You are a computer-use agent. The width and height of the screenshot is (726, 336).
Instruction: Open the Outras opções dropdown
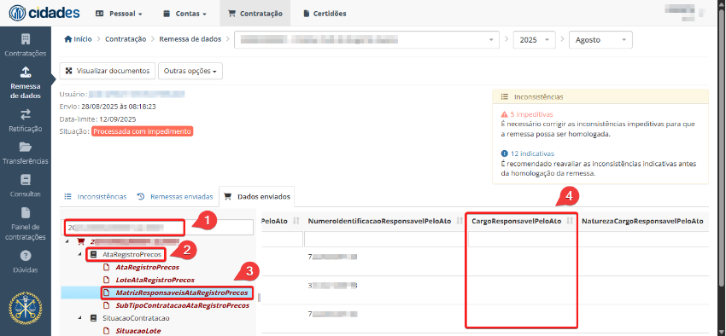point(190,71)
